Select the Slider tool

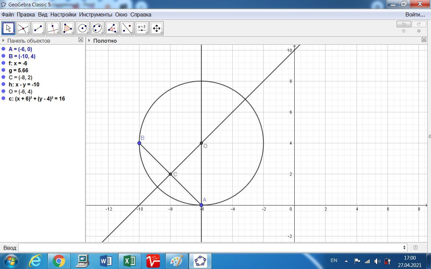142,28
